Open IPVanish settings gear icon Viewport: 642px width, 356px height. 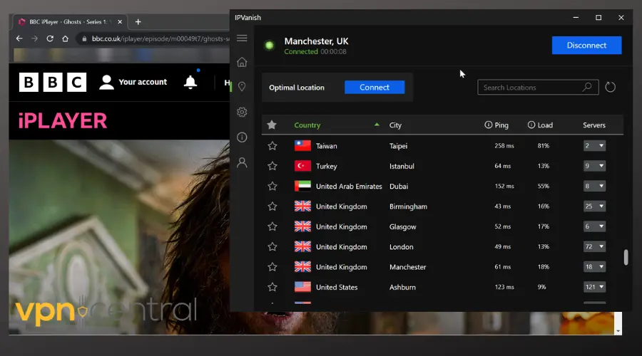tap(242, 112)
